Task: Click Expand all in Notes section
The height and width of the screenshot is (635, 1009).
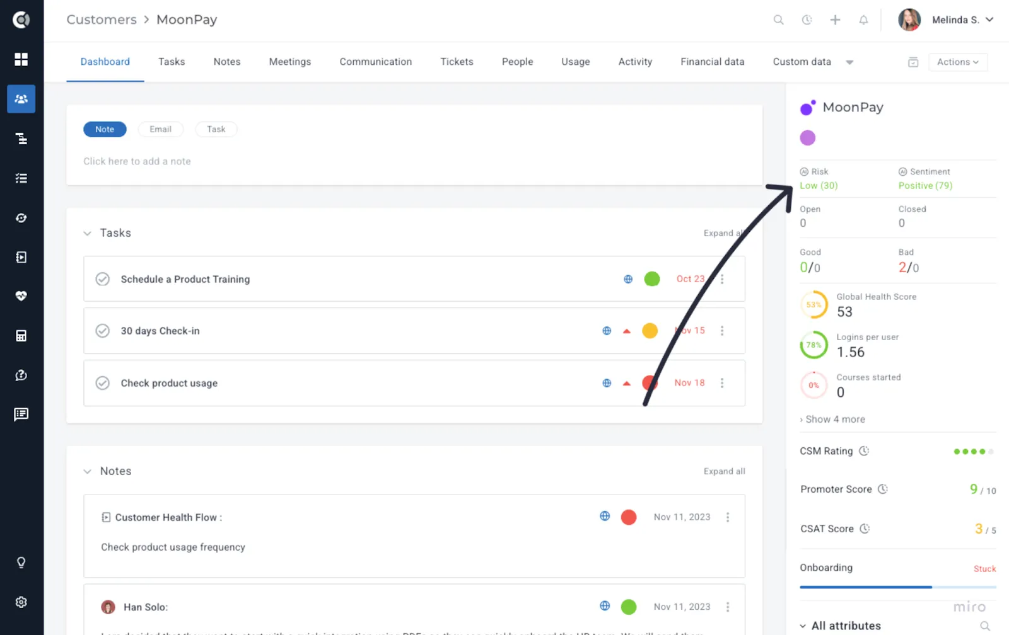Action: click(x=724, y=471)
